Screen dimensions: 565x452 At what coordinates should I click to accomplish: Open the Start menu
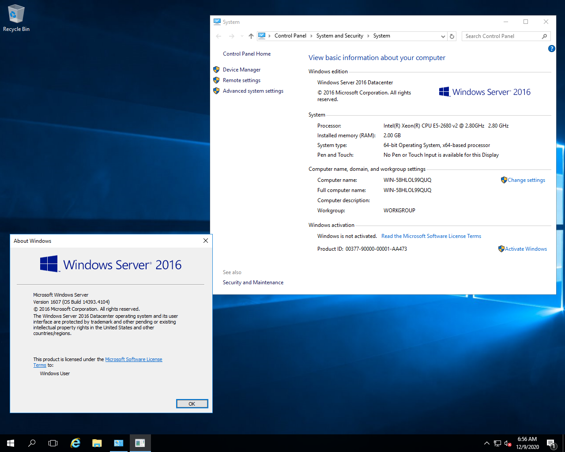[x=11, y=443]
